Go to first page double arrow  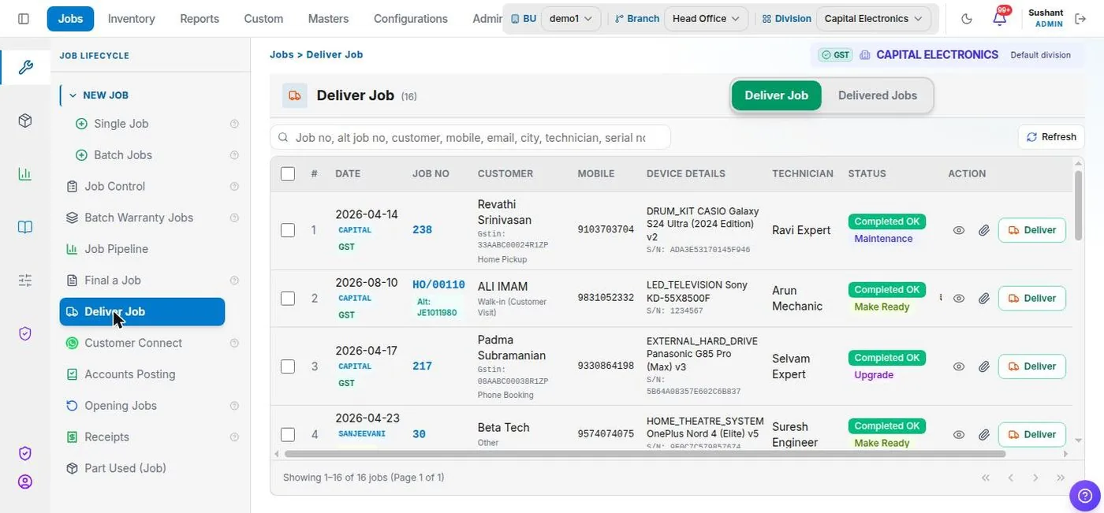(985, 478)
